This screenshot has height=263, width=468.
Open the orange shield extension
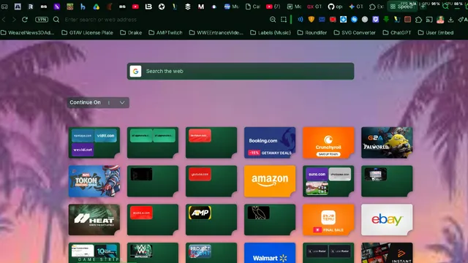(x=311, y=20)
